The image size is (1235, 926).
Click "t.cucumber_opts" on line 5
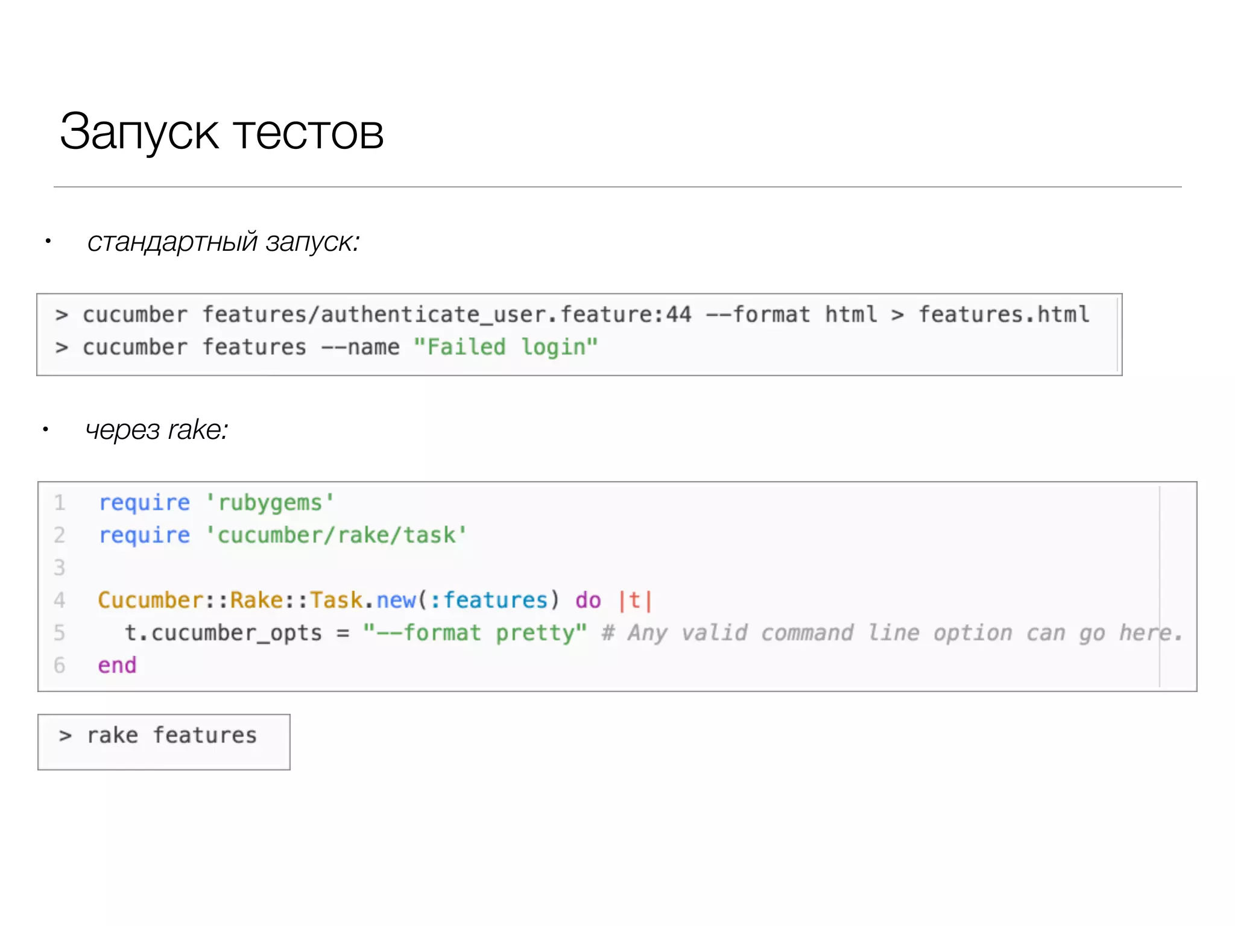coord(223,633)
